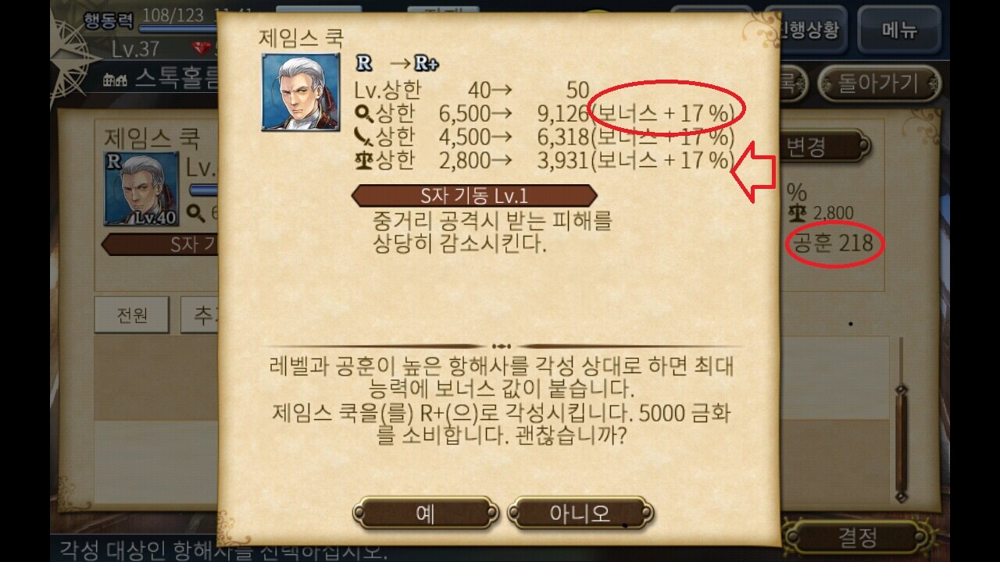Click the 변경 change button
The height and width of the screenshot is (562, 1000).
point(820,146)
